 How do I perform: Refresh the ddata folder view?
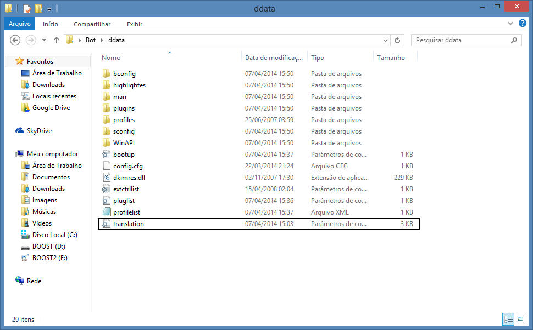[x=398, y=40]
